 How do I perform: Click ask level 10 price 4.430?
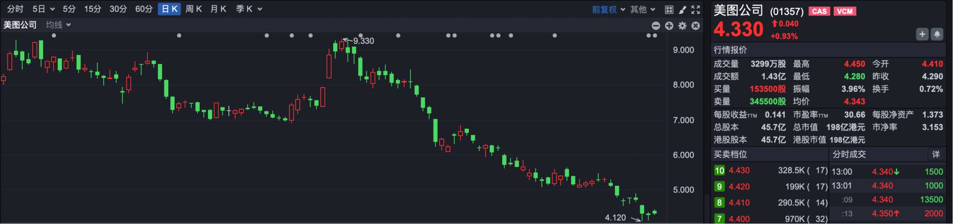[x=739, y=170]
